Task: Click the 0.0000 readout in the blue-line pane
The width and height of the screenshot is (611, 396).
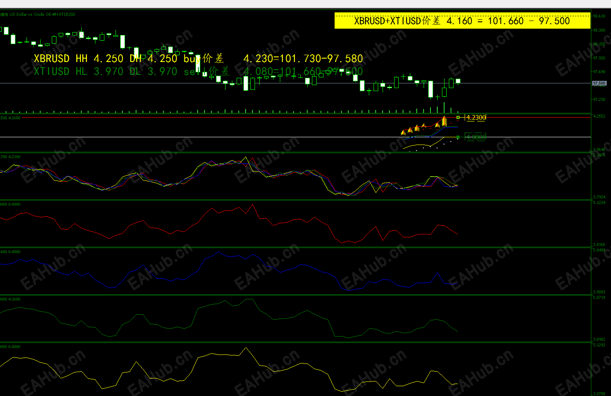Action: point(15,252)
